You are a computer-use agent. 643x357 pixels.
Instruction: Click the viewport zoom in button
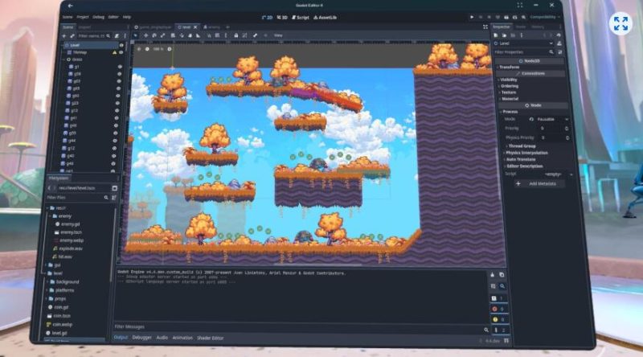pyautogui.click(x=170, y=49)
